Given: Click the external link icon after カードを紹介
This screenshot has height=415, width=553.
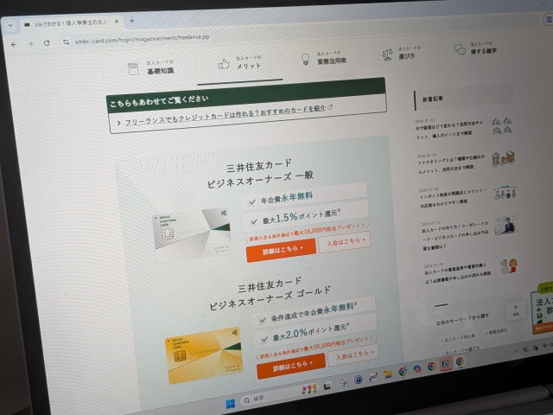Looking at the screenshot, I should [330, 107].
